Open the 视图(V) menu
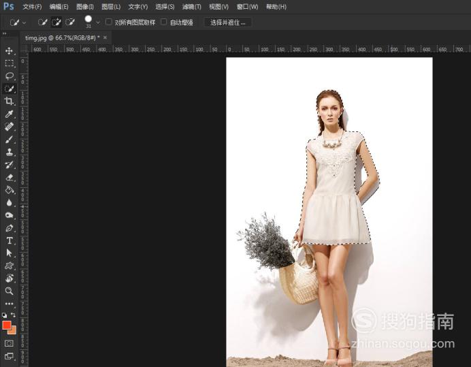This screenshot has height=367, width=471. click(218, 7)
